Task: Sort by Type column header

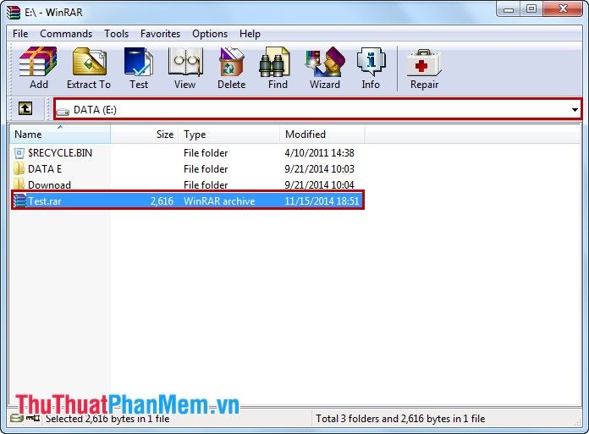Action: (229, 134)
